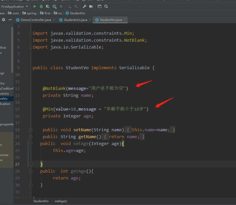Close the DemoController.java tab
This screenshot has height=205, width=236.
54,20
